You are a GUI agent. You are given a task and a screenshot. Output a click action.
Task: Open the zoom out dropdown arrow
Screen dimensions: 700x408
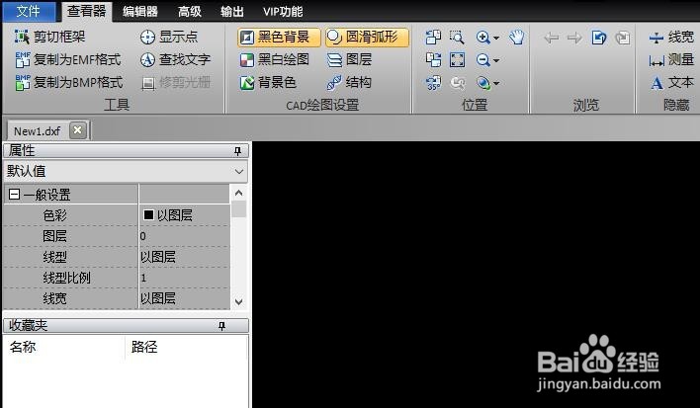pos(496,60)
